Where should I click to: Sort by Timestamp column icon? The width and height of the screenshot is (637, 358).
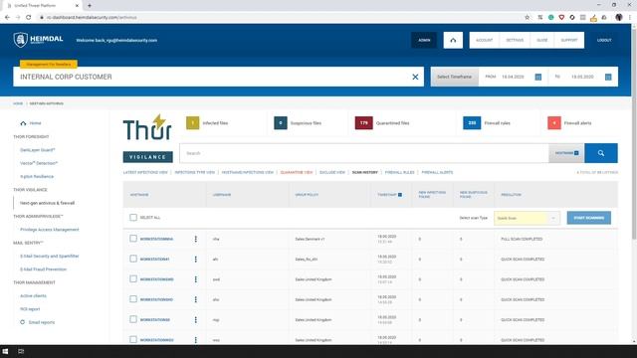coord(400,195)
